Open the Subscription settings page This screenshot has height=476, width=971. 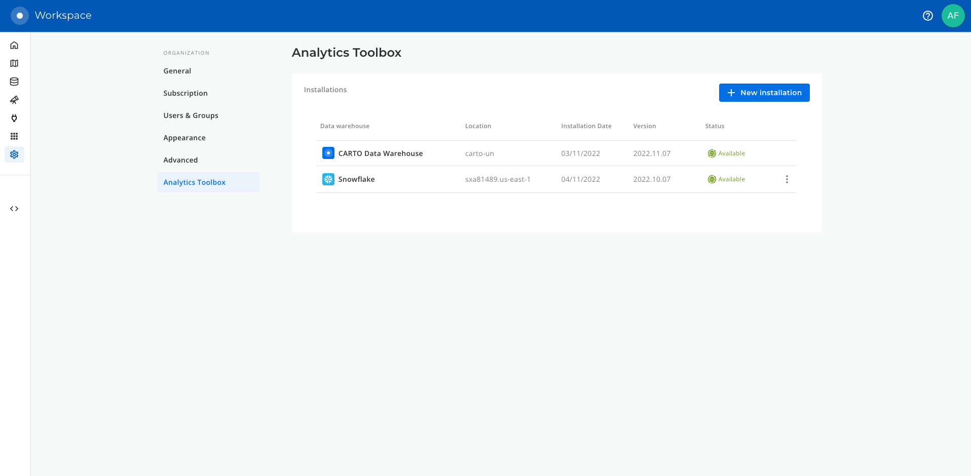click(x=185, y=93)
